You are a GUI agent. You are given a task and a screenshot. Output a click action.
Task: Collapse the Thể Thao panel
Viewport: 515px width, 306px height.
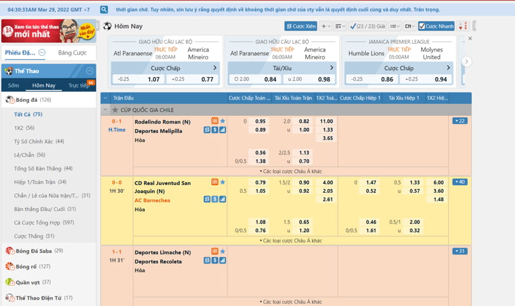(x=89, y=71)
